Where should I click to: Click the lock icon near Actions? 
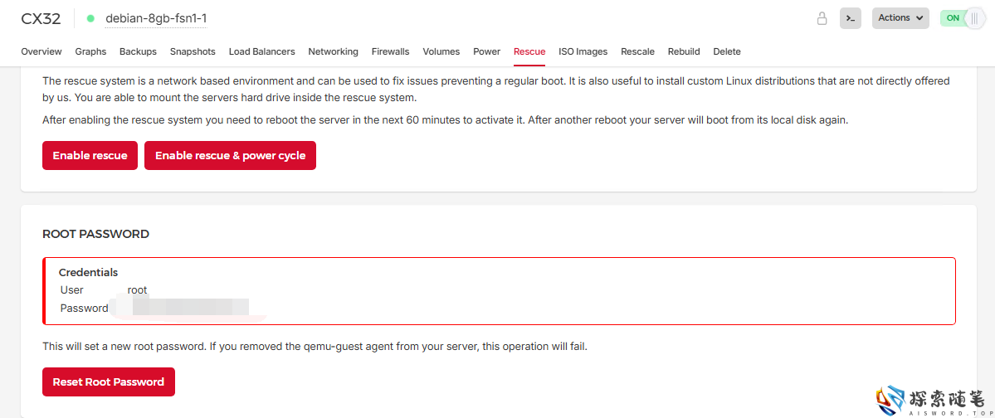tap(822, 18)
